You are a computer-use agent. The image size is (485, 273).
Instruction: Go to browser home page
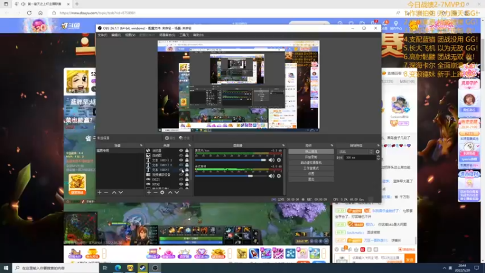pos(40,13)
